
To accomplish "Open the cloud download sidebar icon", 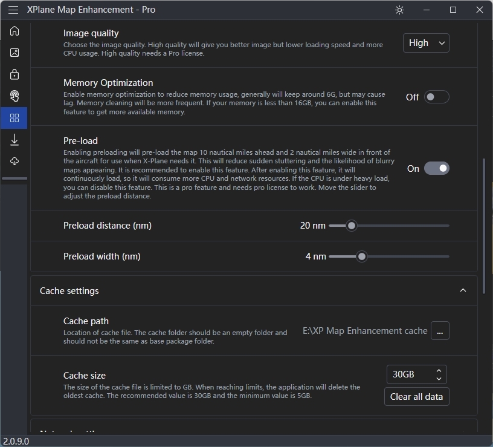I will click(14, 161).
